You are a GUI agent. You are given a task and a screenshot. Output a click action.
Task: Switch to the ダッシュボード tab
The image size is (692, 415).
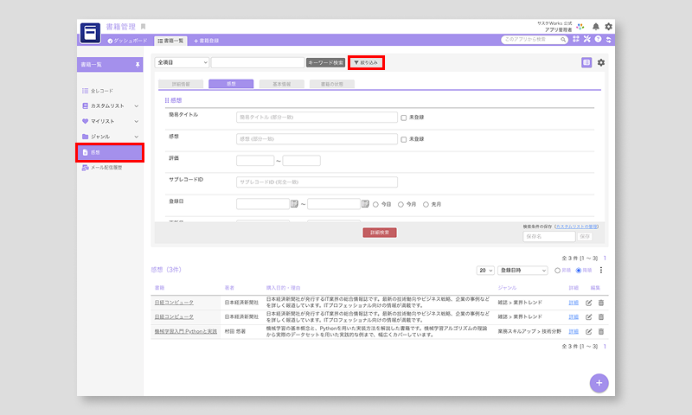tap(127, 41)
